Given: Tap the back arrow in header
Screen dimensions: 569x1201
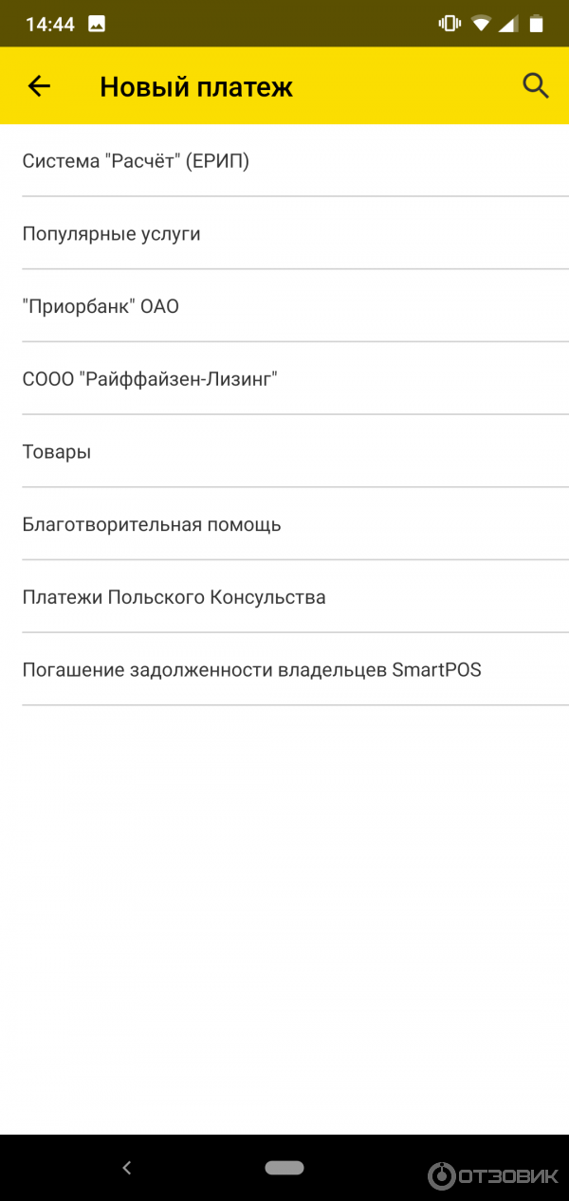Looking at the screenshot, I should (x=39, y=86).
